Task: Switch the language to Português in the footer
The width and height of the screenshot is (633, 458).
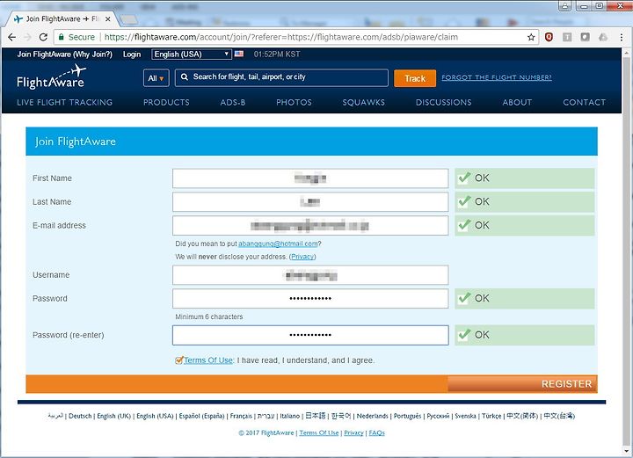Action: click(x=407, y=416)
